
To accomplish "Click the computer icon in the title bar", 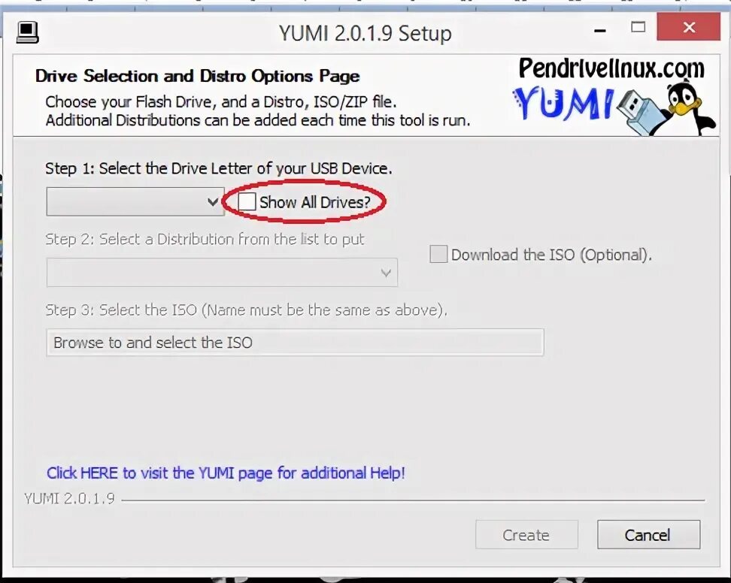I will coord(28,32).
